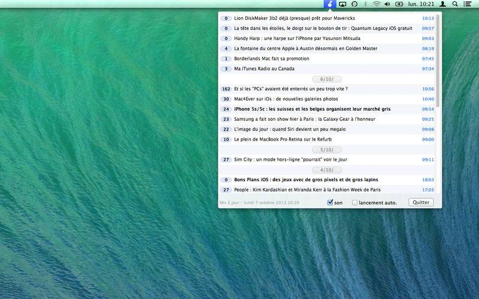Click the battery charging icon

[x=399, y=4]
